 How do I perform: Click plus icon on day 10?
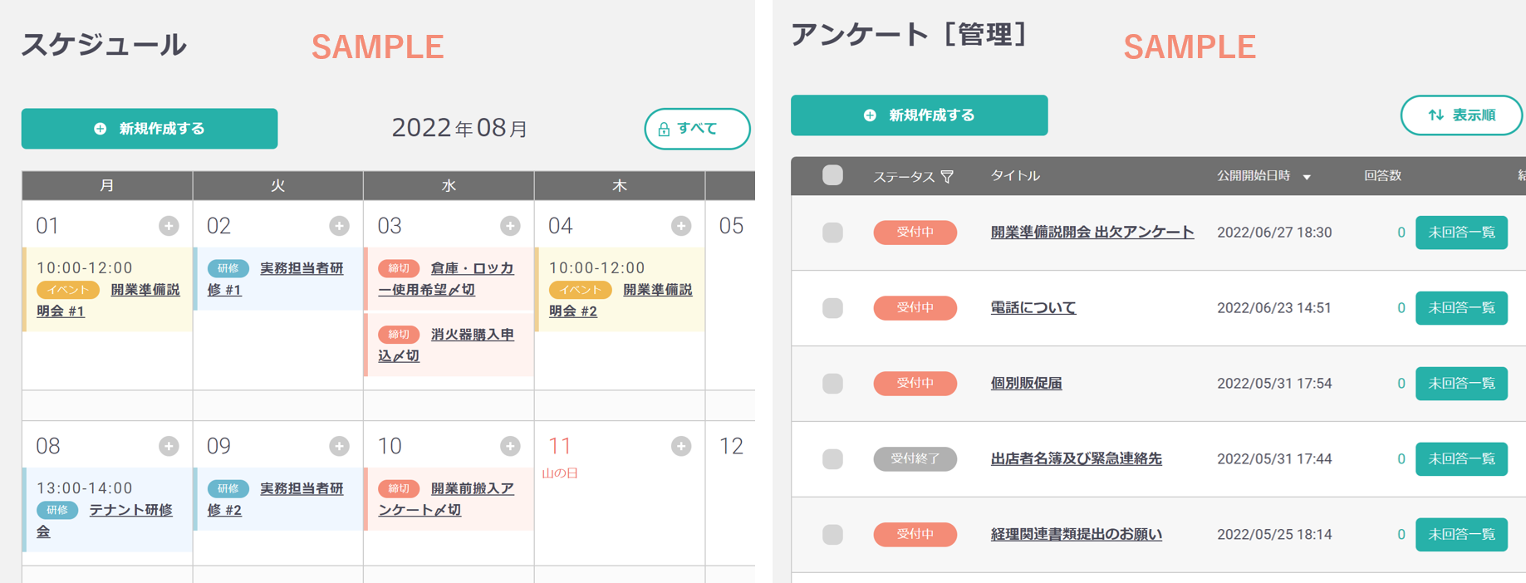510,447
